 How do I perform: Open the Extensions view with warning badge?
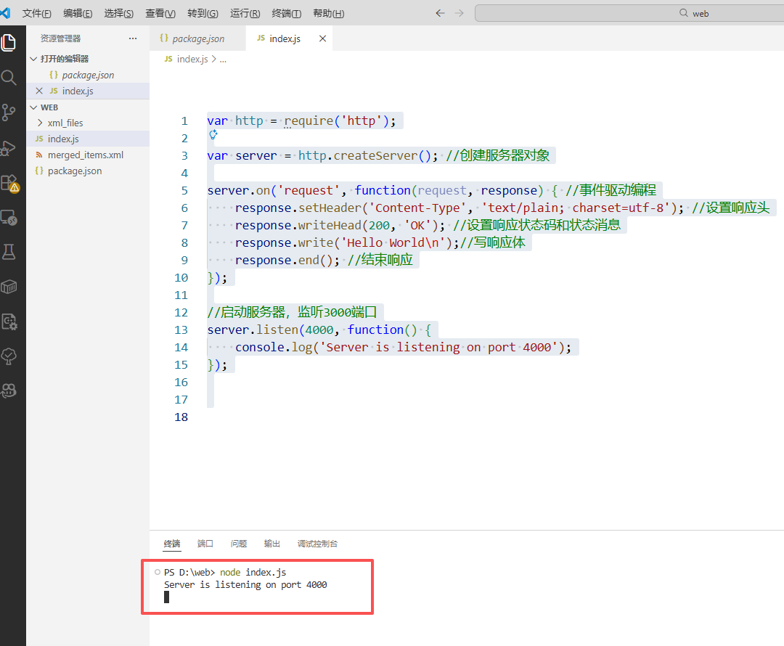coord(9,182)
